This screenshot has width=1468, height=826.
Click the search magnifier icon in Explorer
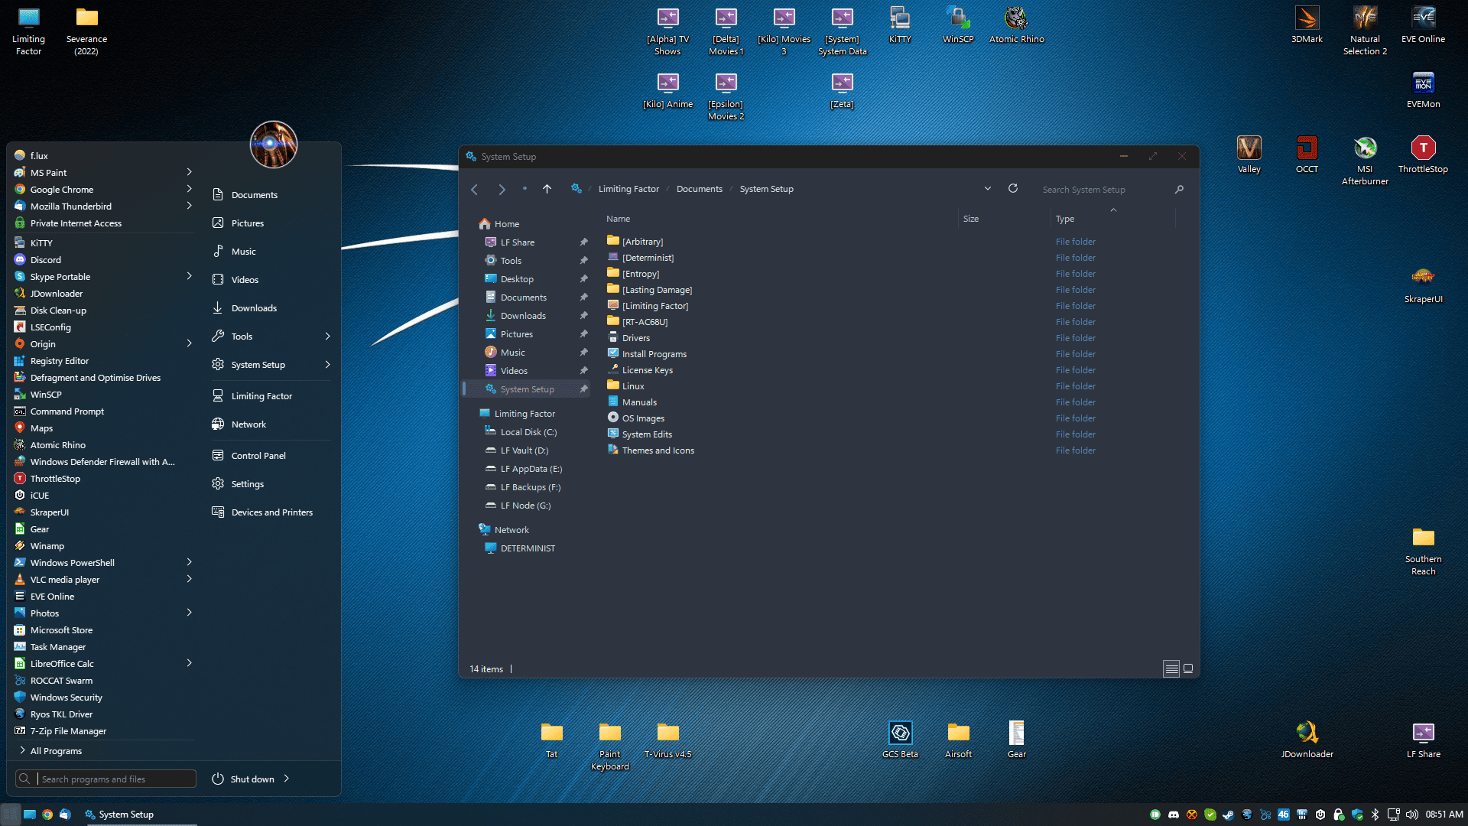(x=1179, y=189)
